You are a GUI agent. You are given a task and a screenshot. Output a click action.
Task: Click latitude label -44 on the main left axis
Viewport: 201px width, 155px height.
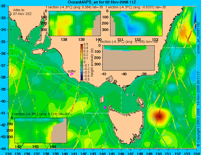point(3,149)
